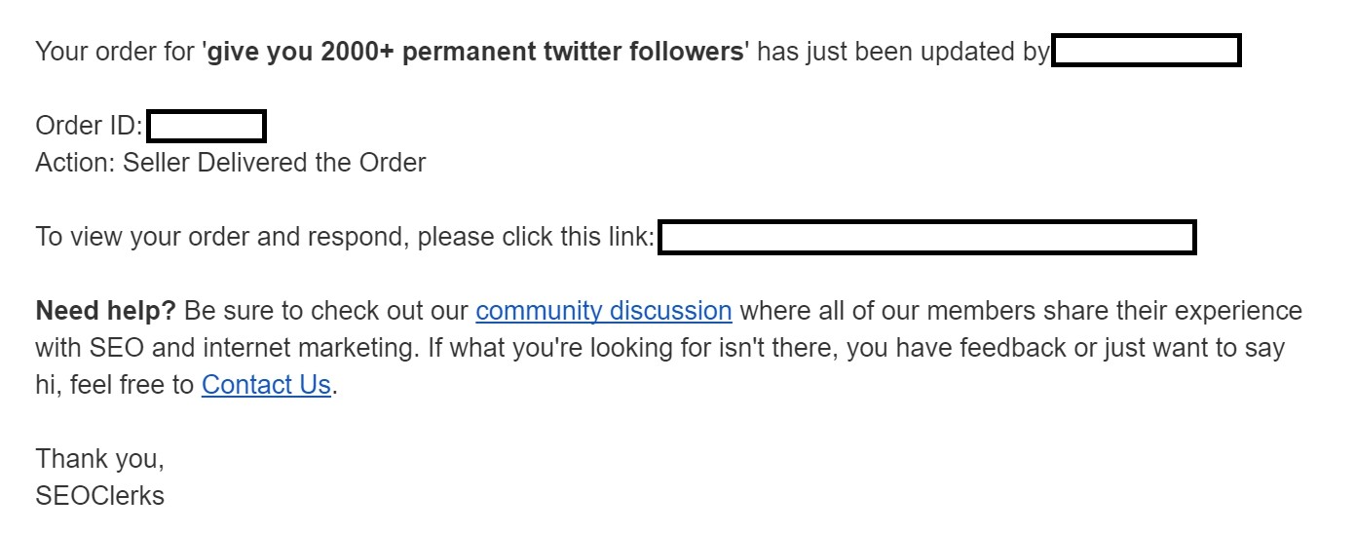1355x535 pixels.
Task: Click the 'SEOClerks' signature text
Action: click(x=99, y=495)
